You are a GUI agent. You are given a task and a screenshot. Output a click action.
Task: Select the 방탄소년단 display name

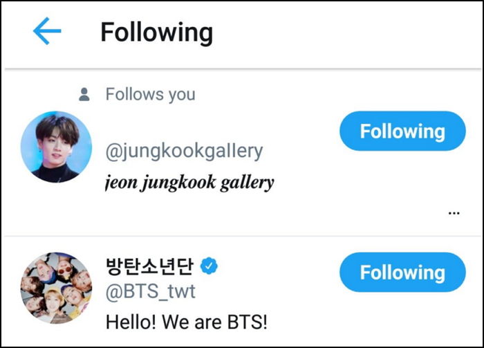tap(149, 265)
